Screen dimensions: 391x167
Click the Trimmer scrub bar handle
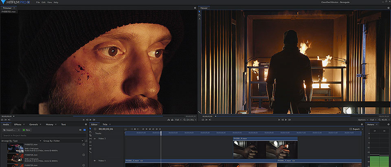(x=14, y=116)
